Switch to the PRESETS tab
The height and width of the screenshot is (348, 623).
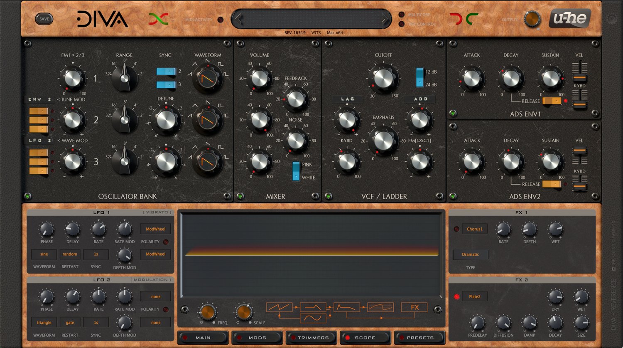[x=420, y=338]
